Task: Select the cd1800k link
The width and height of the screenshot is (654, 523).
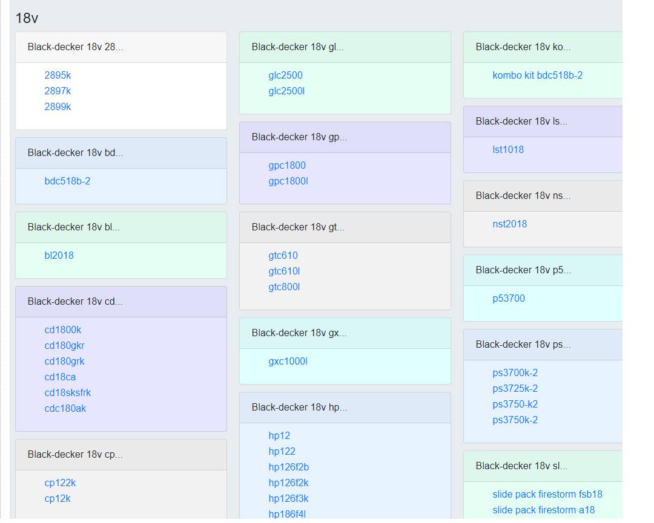Action: point(62,330)
